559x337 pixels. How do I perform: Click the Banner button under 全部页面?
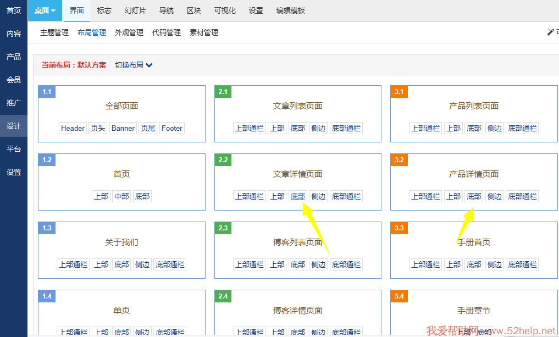tap(123, 128)
